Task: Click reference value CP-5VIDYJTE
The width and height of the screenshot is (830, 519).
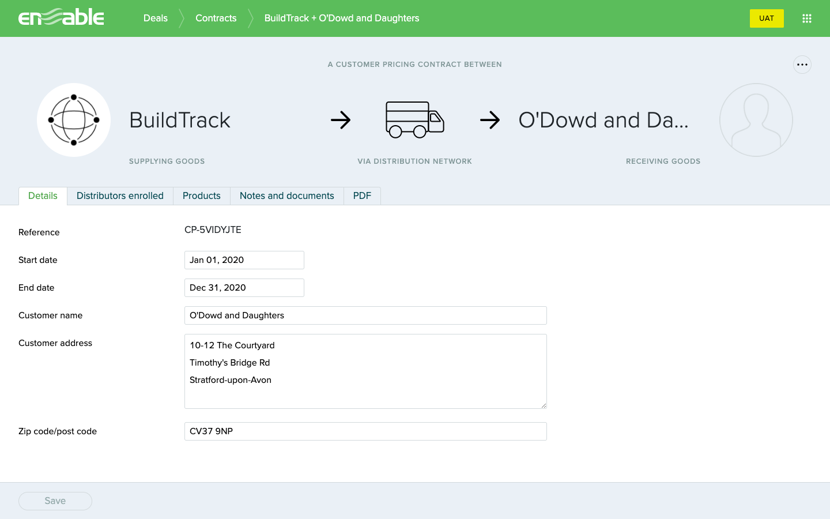Action: tap(213, 230)
